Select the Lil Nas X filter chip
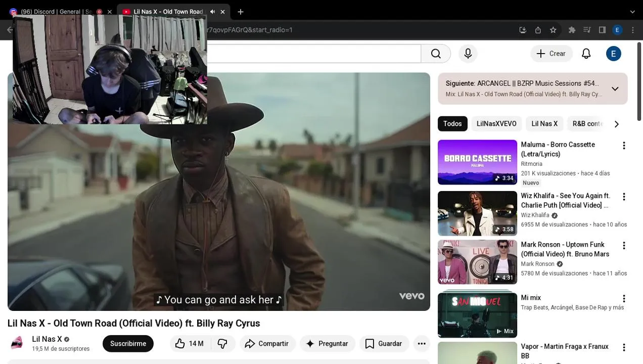This screenshot has width=643, height=364. click(x=544, y=124)
